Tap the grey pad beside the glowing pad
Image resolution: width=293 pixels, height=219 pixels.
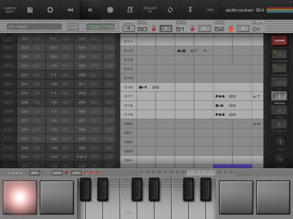click(57, 197)
